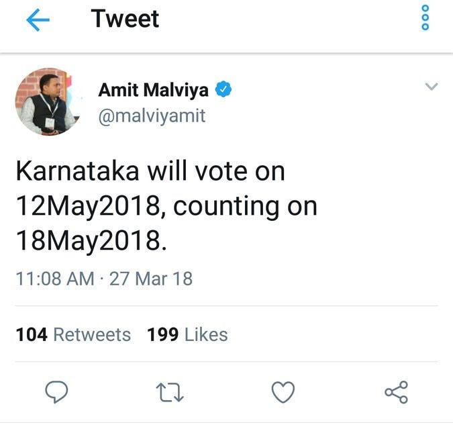This screenshot has height=431, width=453.
Task: Click the reply speech bubble icon
Action: click(x=56, y=392)
